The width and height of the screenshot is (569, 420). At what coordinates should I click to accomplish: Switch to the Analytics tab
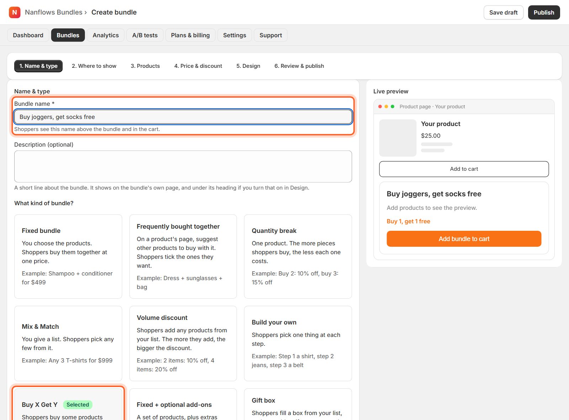click(106, 35)
